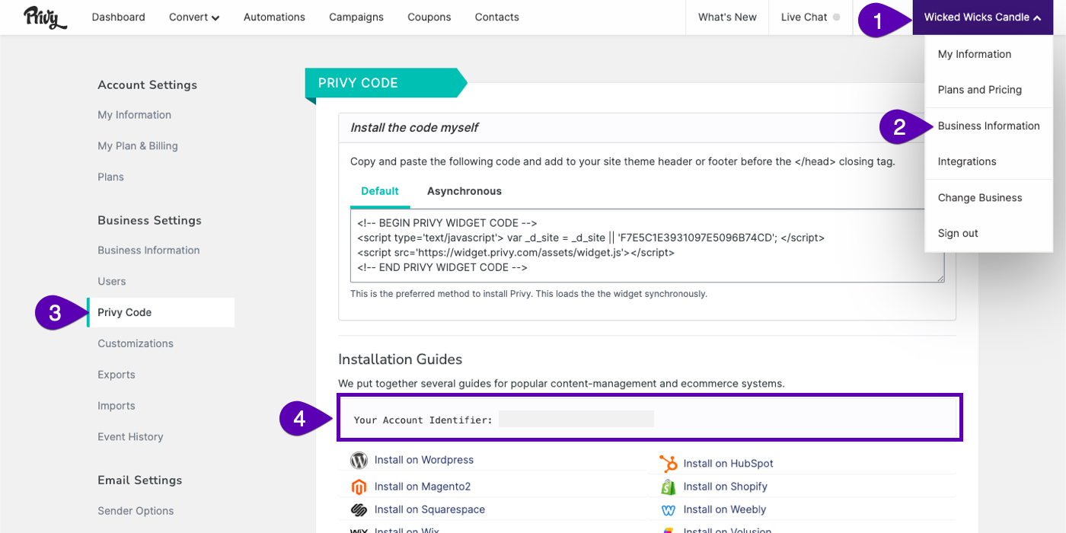This screenshot has width=1066, height=533.
Task: Collapse the Wicked Wicks Candle account menu
Action: 982,18
